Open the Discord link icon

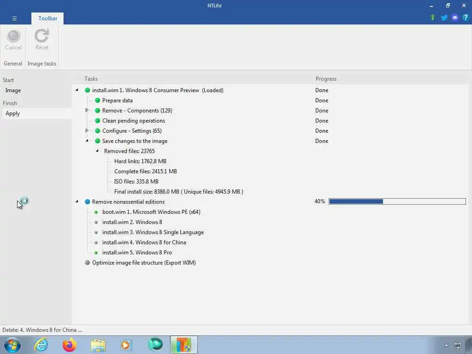455,18
